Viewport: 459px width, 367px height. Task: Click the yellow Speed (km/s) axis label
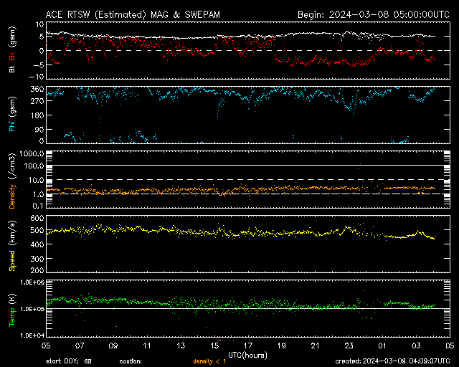[x=12, y=244]
